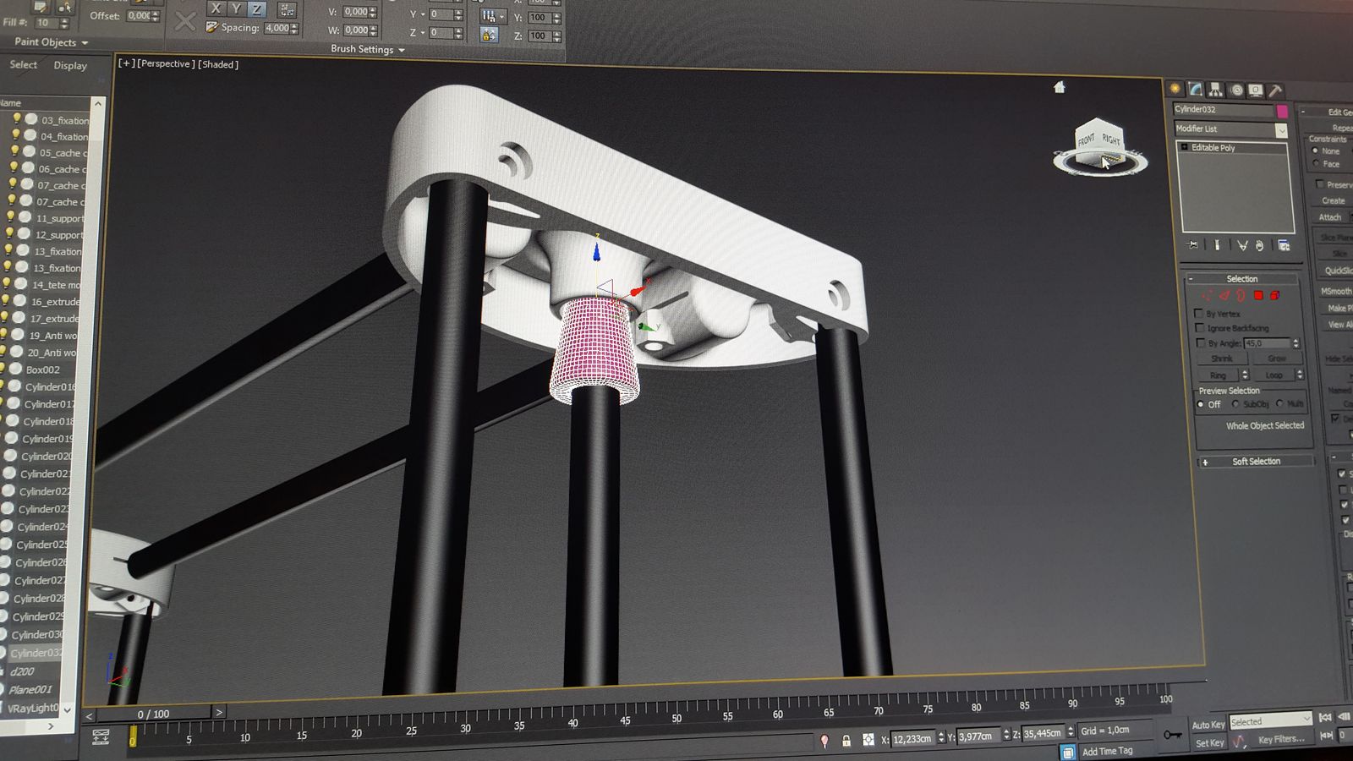Click the Pin Stack icon
Image resolution: width=1353 pixels, height=761 pixels.
[1193, 245]
